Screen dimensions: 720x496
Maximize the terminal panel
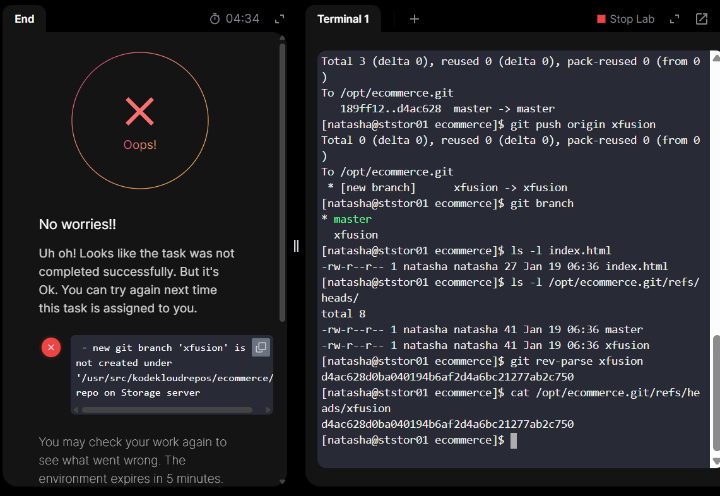pos(675,19)
